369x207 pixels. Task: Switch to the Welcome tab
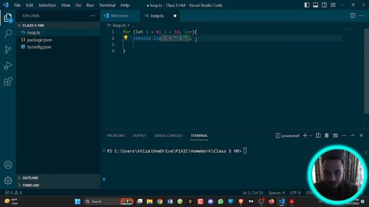(120, 16)
